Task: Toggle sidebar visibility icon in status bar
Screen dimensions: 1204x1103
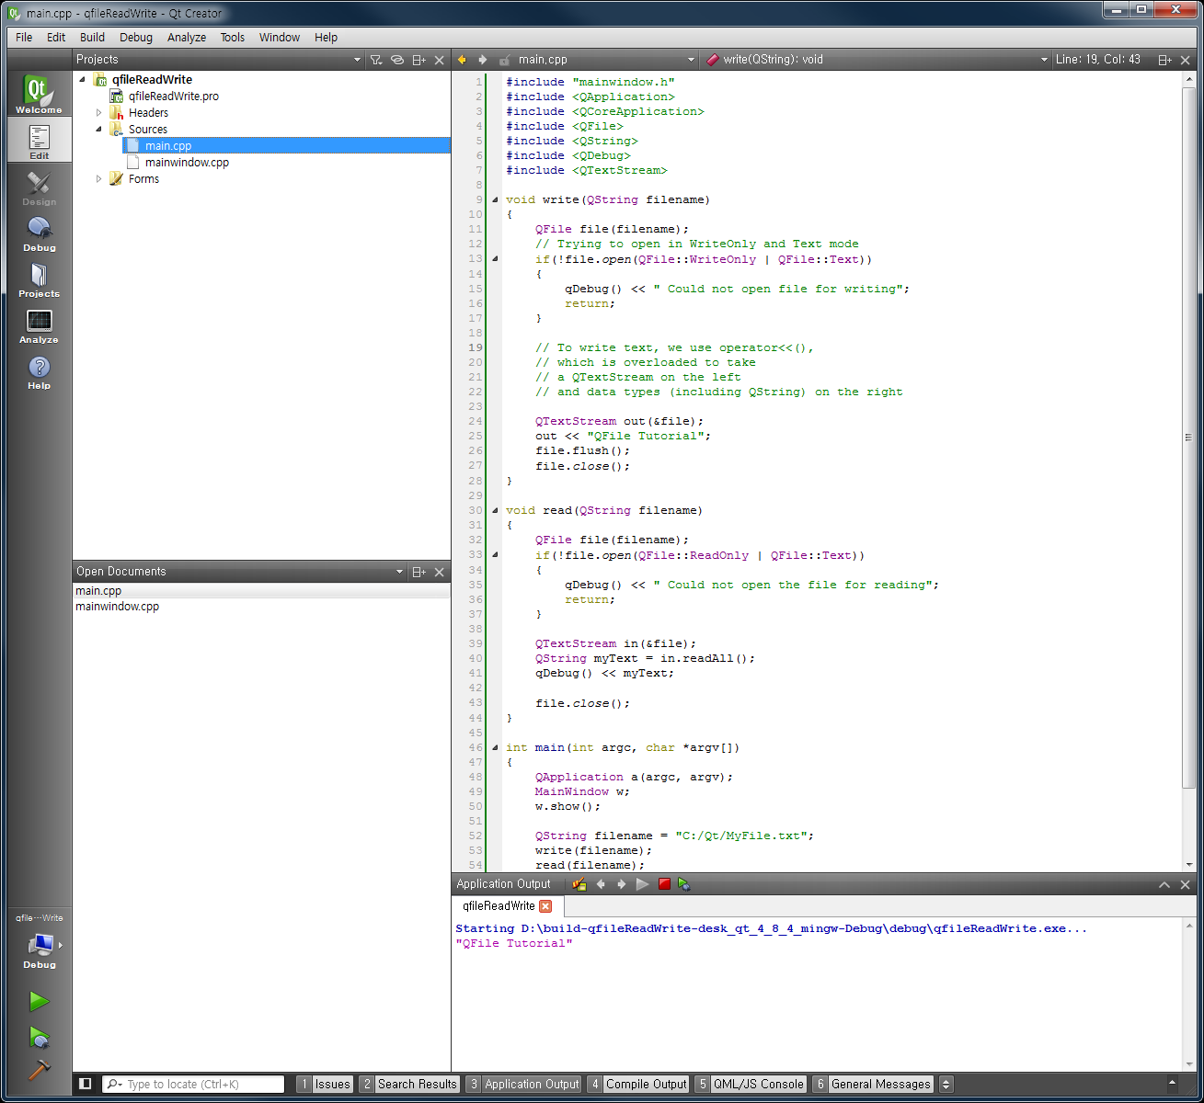Action: [x=86, y=1084]
